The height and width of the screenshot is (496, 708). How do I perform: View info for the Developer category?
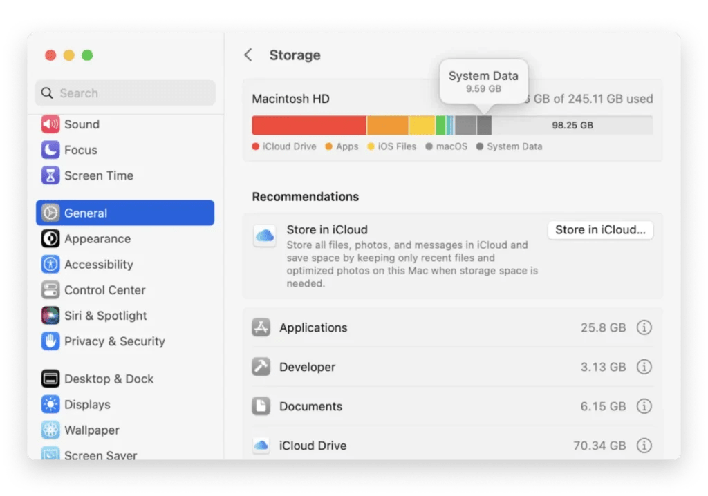[644, 367]
